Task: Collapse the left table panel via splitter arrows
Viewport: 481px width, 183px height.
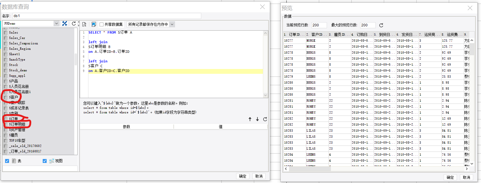Action: coord(79,23)
